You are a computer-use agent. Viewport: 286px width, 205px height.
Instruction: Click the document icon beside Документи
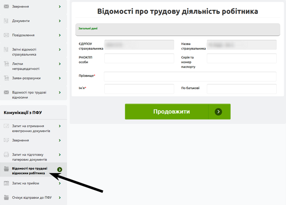6,21
